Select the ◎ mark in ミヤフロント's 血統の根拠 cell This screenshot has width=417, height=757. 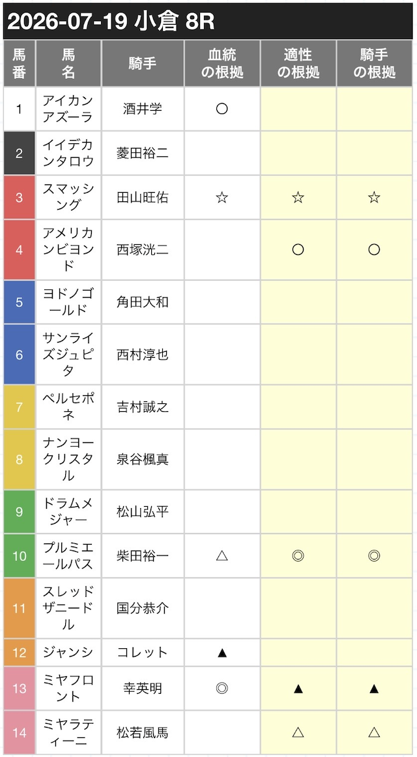coord(222,689)
